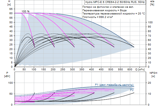Viewport: 161px width, 107px height.
Task: Click the Q [м³/ч] flow axis label
Action: [x=141, y=70]
